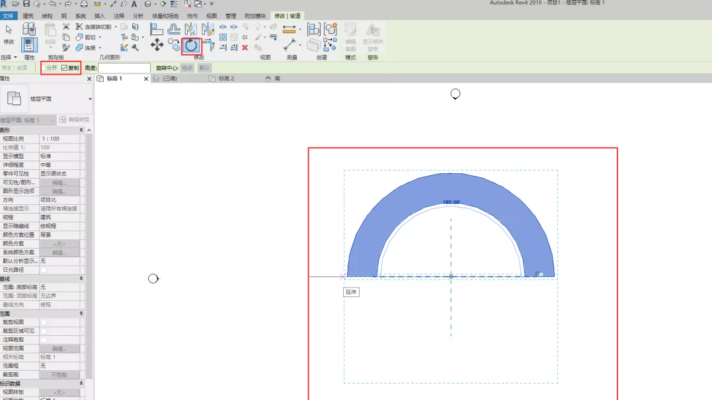Select Mirror - Draw Axis tool
712x400 pixels.
point(208,30)
